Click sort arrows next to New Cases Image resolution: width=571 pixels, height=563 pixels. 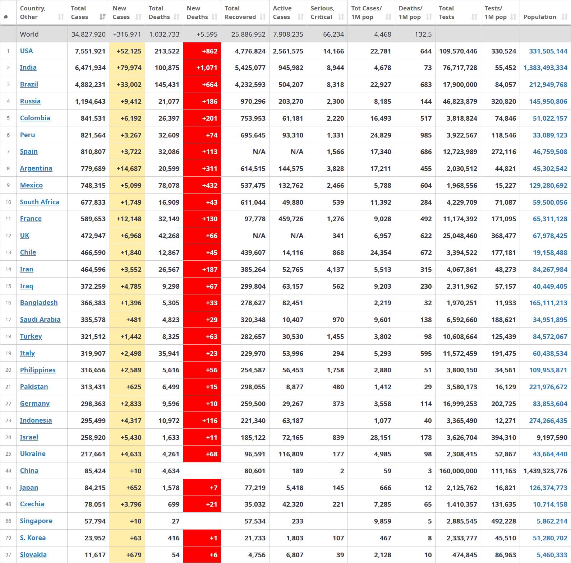pos(139,17)
